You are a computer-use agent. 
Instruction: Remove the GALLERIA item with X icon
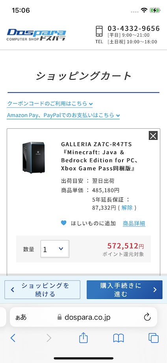[x=153, y=135]
